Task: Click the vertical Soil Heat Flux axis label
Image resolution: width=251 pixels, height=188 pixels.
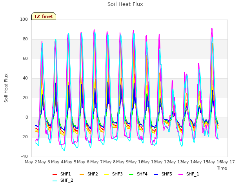Action: [x=6, y=88]
